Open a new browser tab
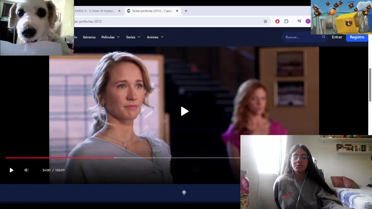The image size is (372, 209). tap(186, 11)
